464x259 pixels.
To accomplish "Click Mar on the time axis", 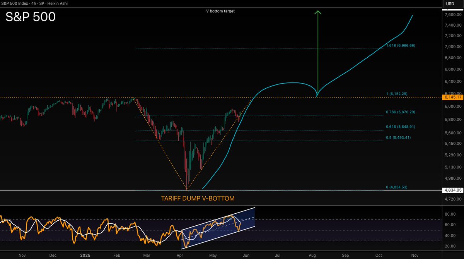I will tap(147, 256).
